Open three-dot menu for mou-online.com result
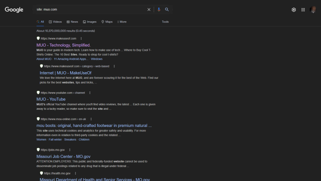This screenshot has width=321, height=181. tap(91, 119)
